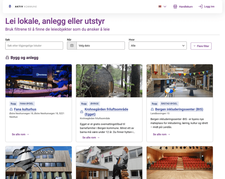225x179 pixels.
Task: Click the building icon beside Bygg og anlegg
Action: [7, 58]
